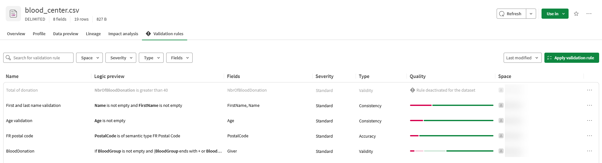The image size is (602, 163).
Task: Switch to the Profile tab
Action: [39, 34]
